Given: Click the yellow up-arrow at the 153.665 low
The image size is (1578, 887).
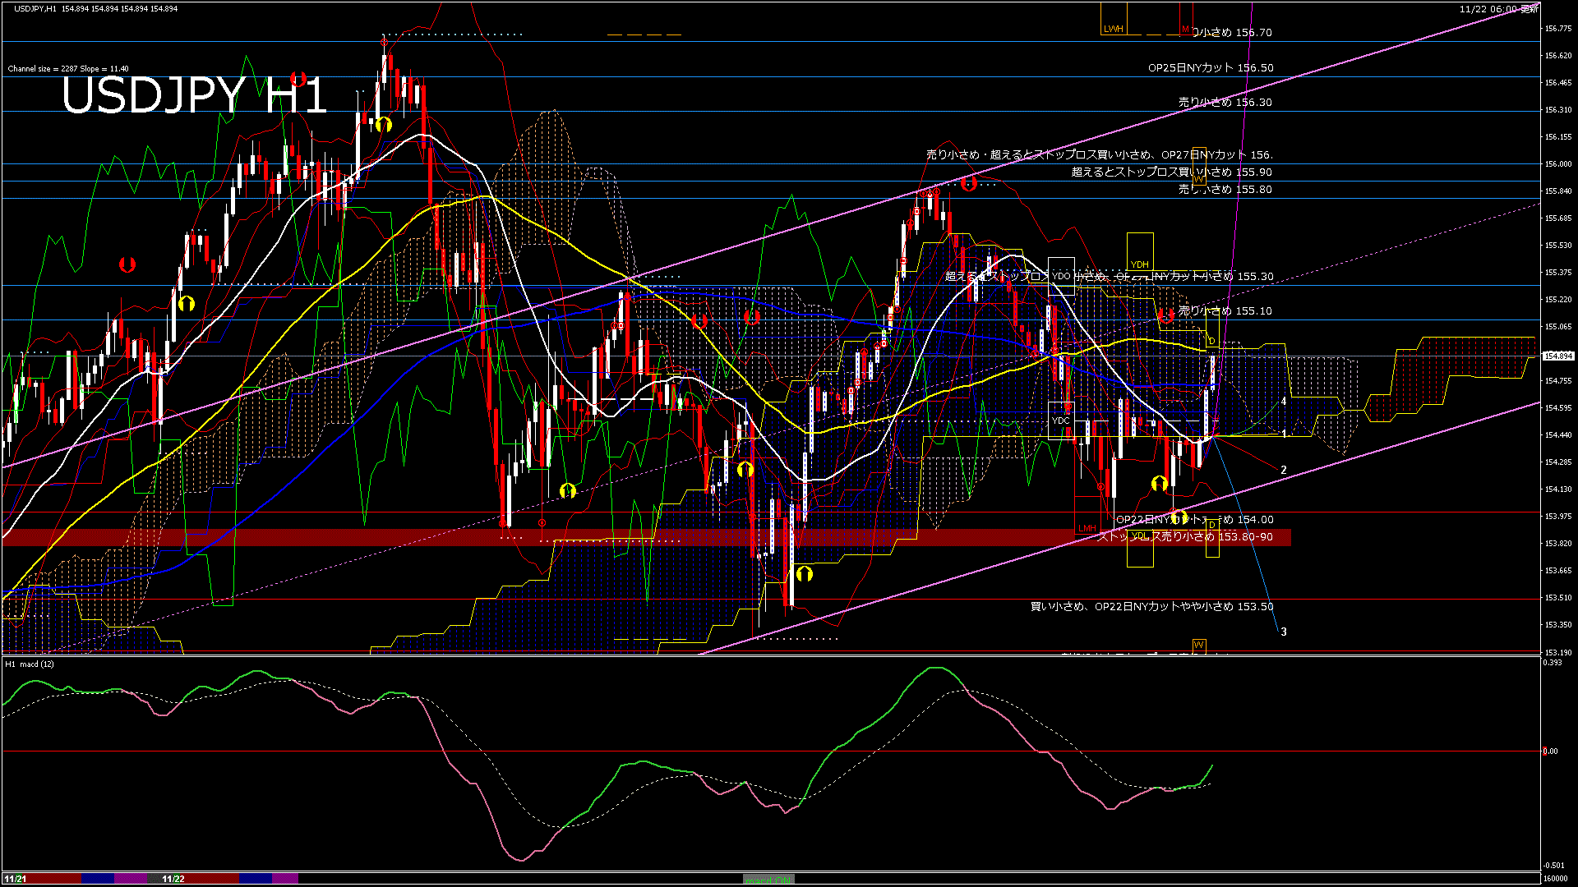Looking at the screenshot, I should [805, 573].
